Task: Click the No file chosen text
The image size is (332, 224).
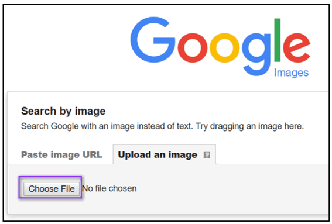Action: [109, 188]
